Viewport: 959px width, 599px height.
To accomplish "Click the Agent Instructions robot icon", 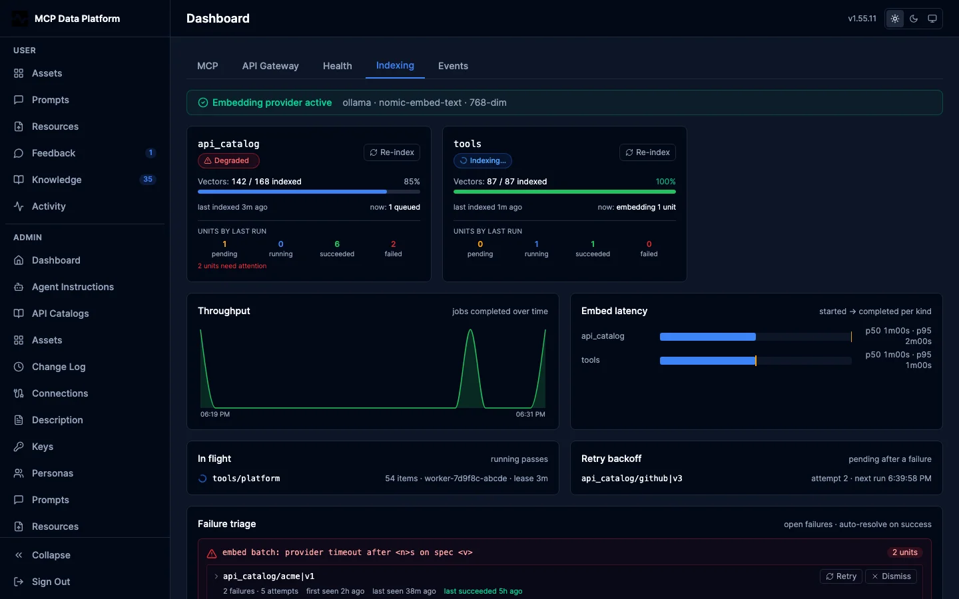I will pos(19,287).
